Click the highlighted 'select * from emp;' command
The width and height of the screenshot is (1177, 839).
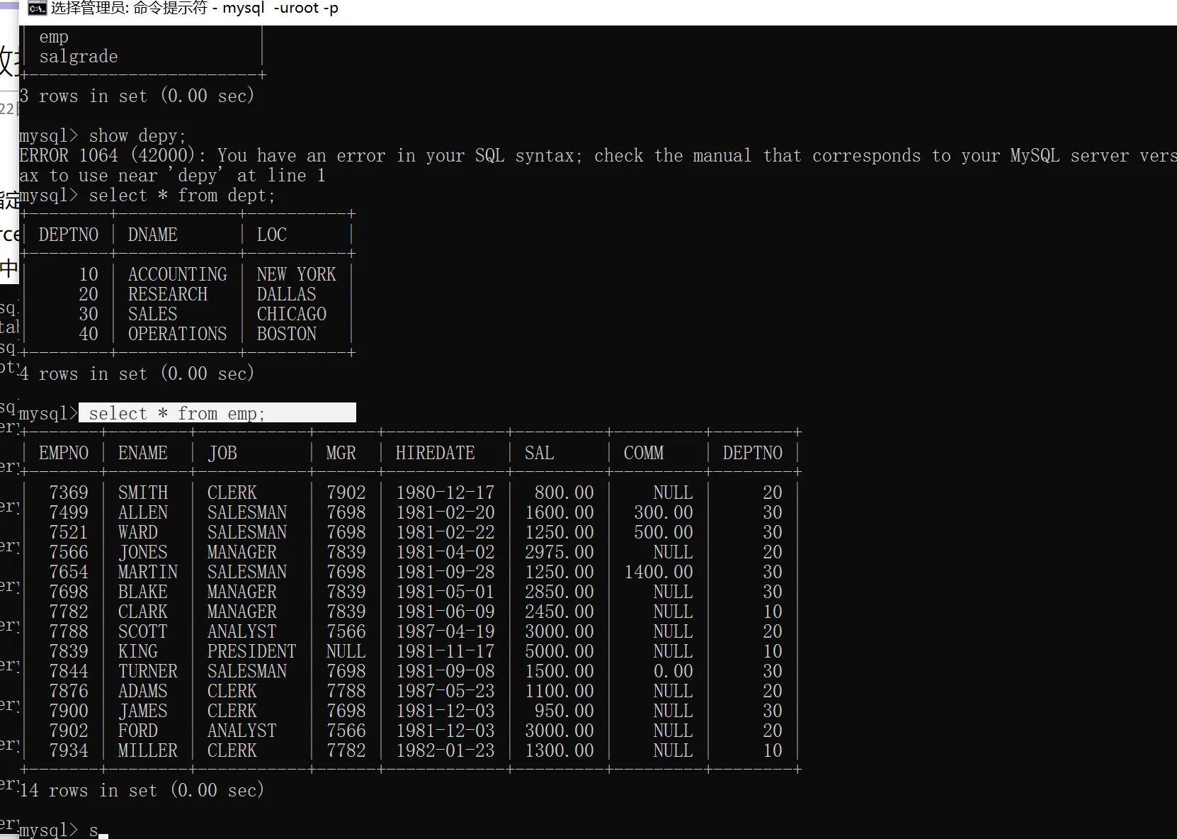coord(177,413)
